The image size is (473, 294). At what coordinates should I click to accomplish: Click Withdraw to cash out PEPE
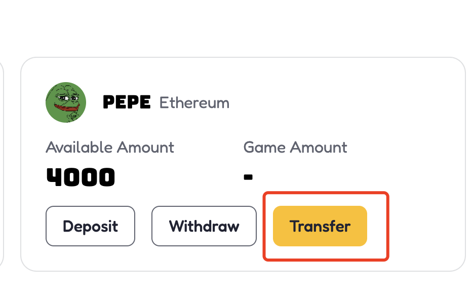coord(204,226)
